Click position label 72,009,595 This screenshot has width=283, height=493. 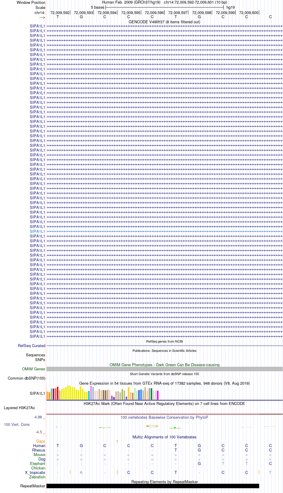click(131, 13)
